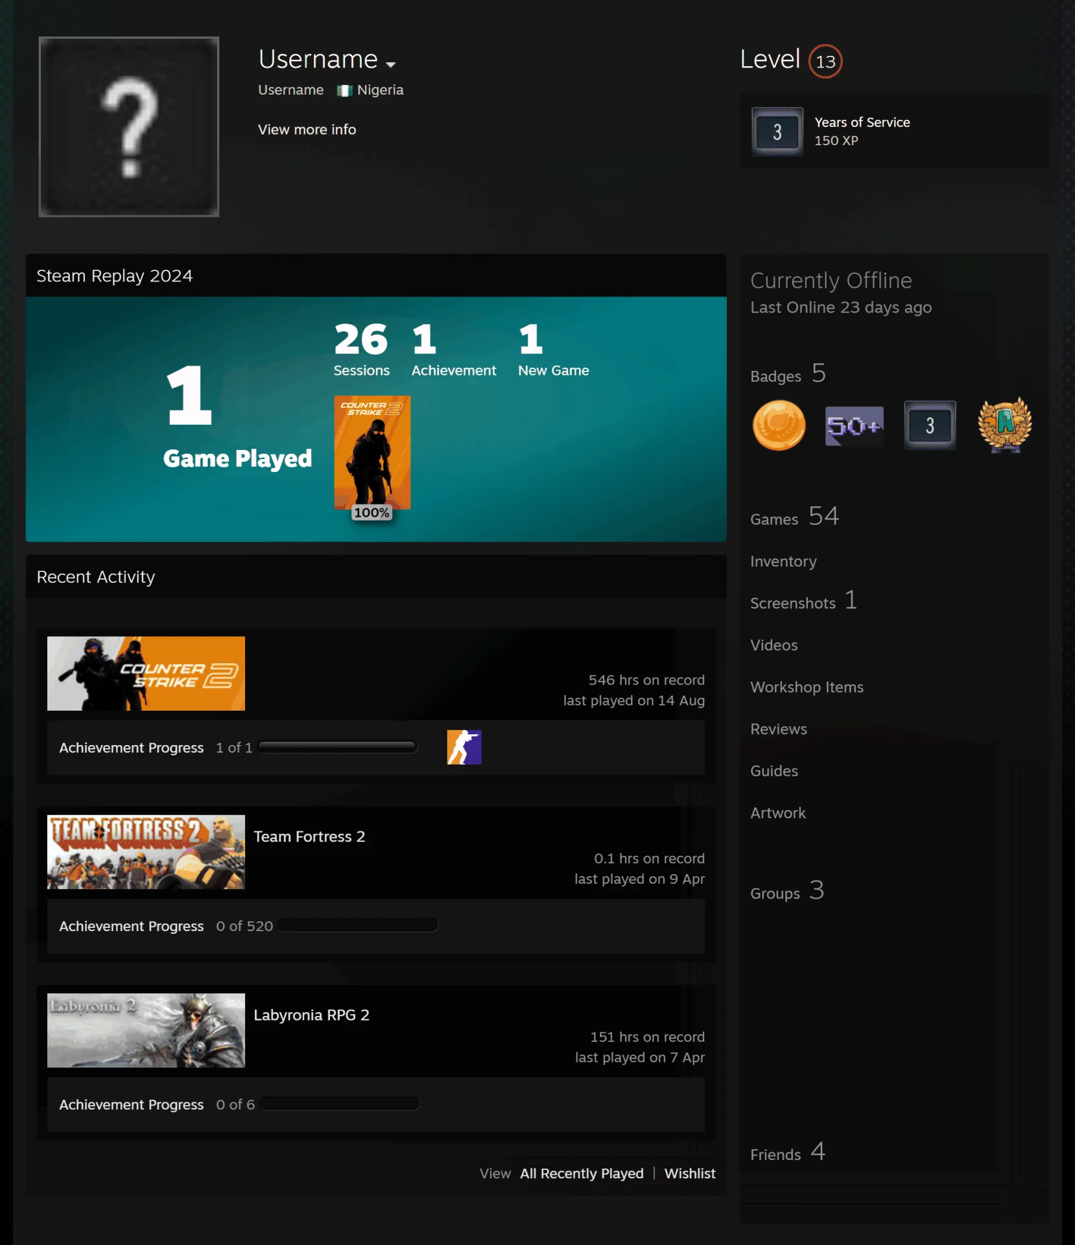
Task: Click the 100% label under Replay cover
Action: click(x=372, y=512)
